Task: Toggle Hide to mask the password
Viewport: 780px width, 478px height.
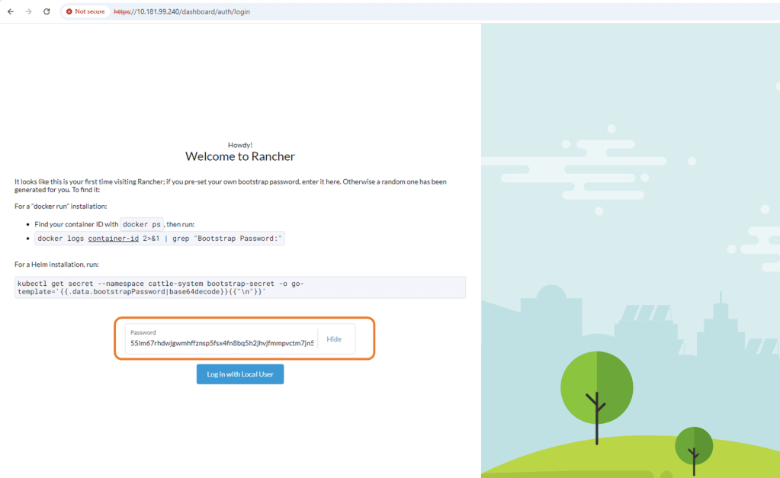Action: click(334, 339)
